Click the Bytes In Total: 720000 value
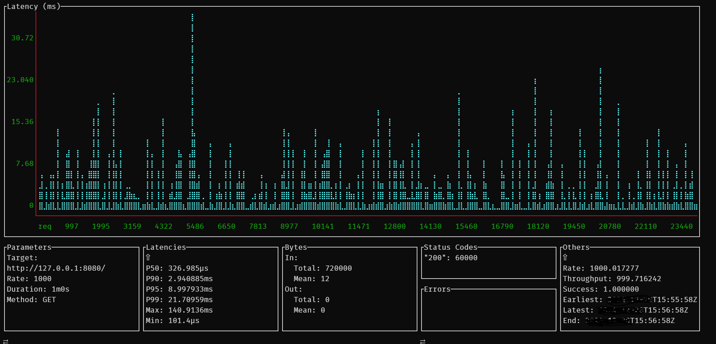Screen dimensions: 716x344 pyautogui.click(x=323, y=268)
